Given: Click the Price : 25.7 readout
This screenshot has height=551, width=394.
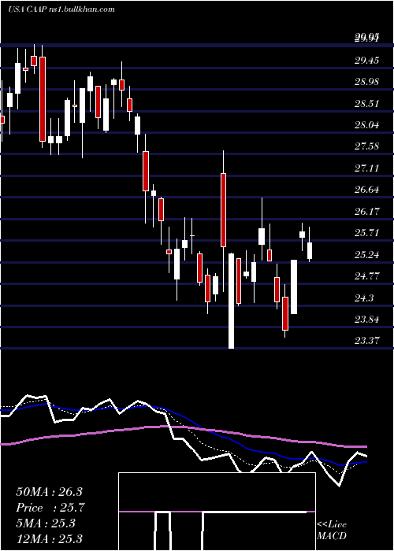Looking at the screenshot, I should coord(50,508).
